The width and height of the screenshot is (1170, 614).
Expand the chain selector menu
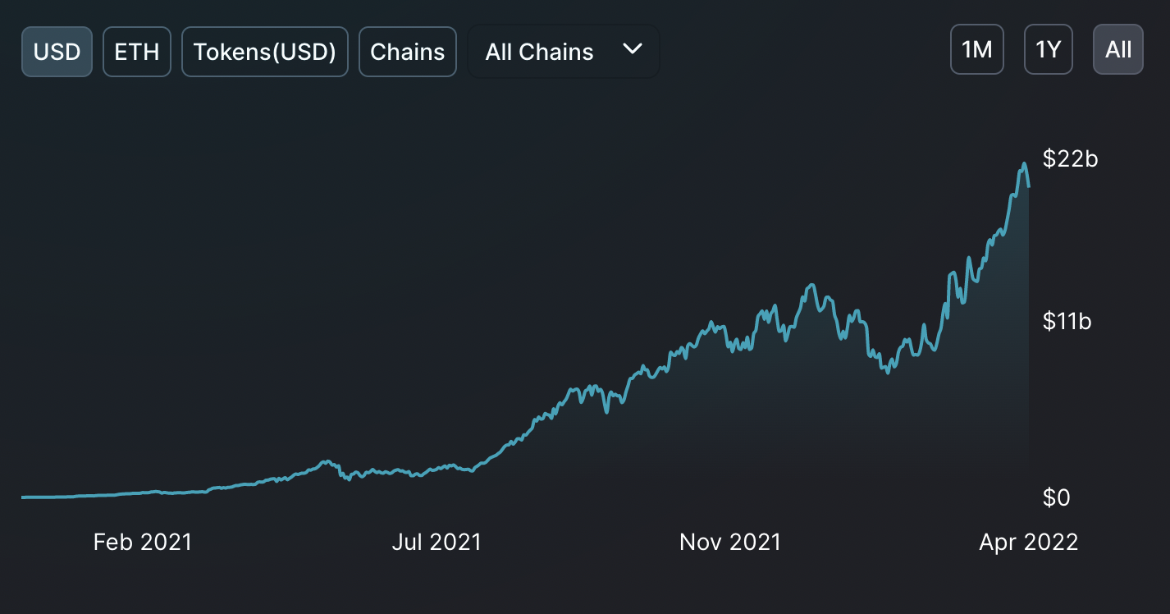click(x=563, y=51)
